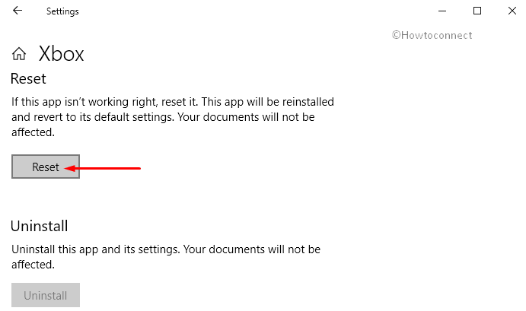Click the greyed-out Uninstall button

point(46,295)
